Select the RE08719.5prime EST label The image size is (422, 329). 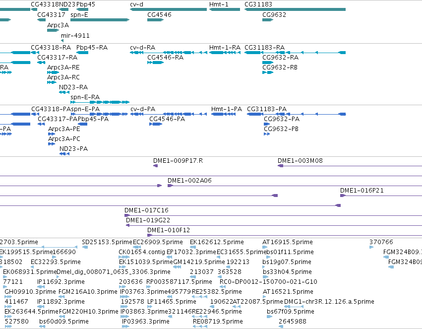[x=218, y=322]
